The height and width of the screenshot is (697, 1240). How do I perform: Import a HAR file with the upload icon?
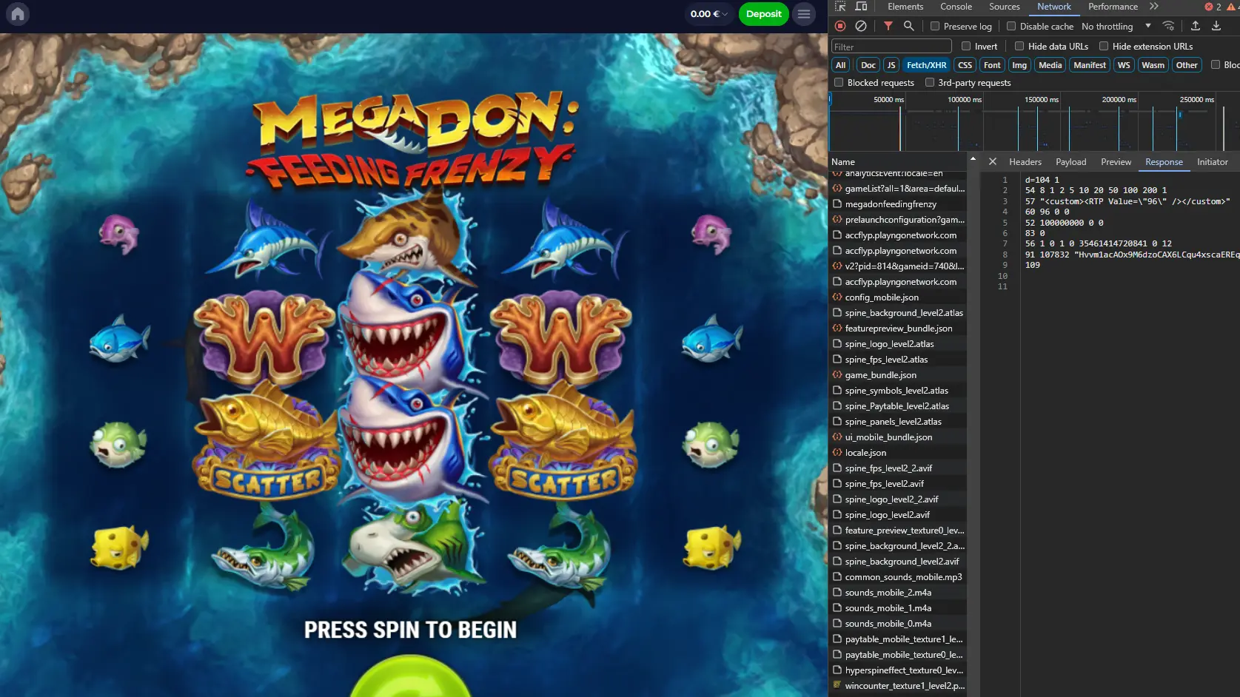(1196, 26)
